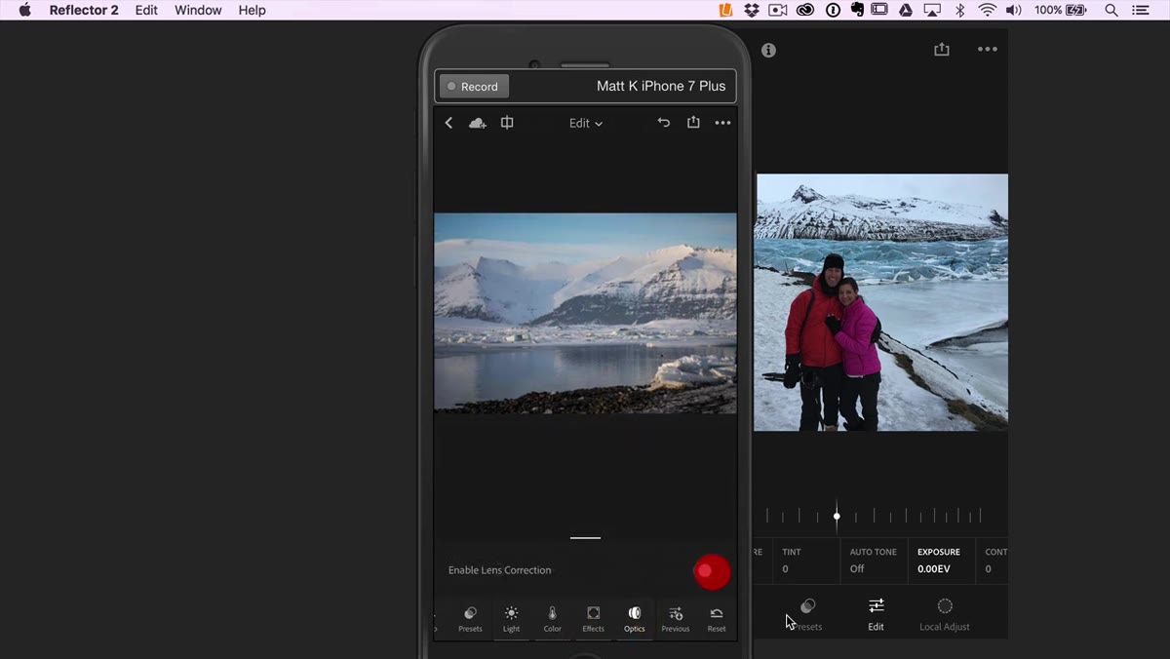Open the Window menu
Screen dimensions: 1170x659
pyautogui.click(x=198, y=10)
